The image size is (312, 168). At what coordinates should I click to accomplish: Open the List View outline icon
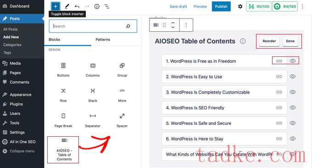coord(107,6)
